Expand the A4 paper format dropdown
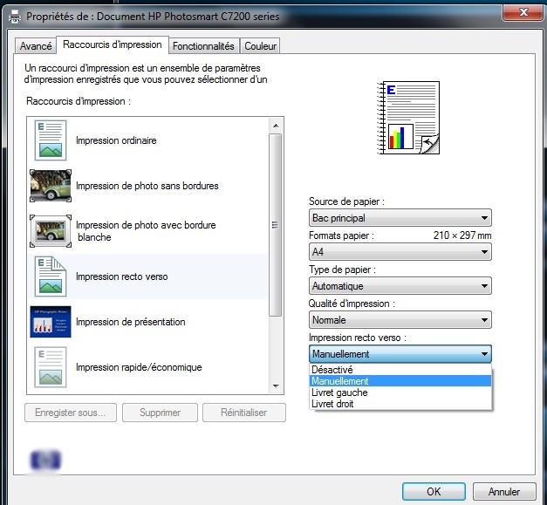 point(400,252)
